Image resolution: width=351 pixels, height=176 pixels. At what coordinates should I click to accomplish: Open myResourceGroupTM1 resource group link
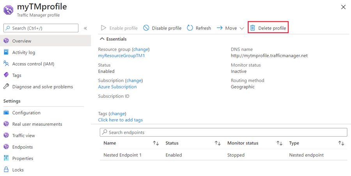pyautogui.click(x=121, y=56)
